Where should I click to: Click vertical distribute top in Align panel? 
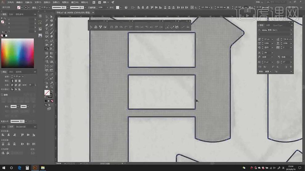pyautogui.click(x=3, y=144)
